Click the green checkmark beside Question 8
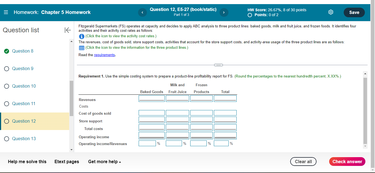This screenshot has height=173, width=375. click(x=7, y=51)
